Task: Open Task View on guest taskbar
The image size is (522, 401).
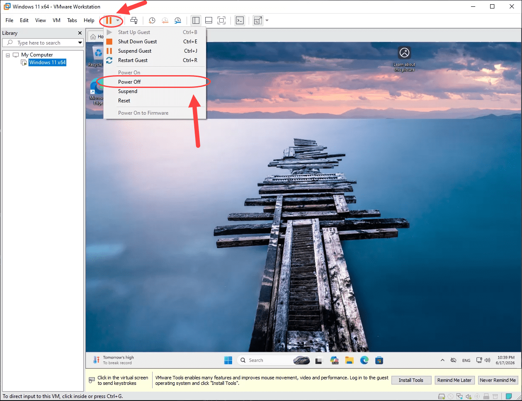Action: pyautogui.click(x=318, y=361)
